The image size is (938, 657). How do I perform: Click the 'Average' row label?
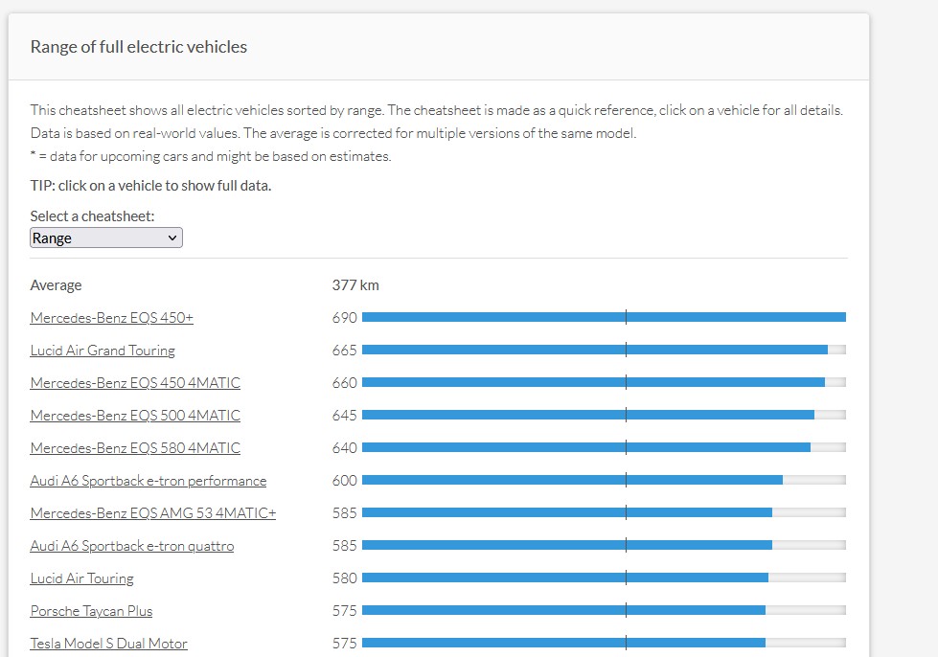pyautogui.click(x=56, y=285)
